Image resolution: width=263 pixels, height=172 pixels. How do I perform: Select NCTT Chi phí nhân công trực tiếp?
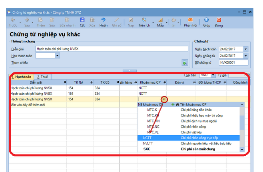189,138
